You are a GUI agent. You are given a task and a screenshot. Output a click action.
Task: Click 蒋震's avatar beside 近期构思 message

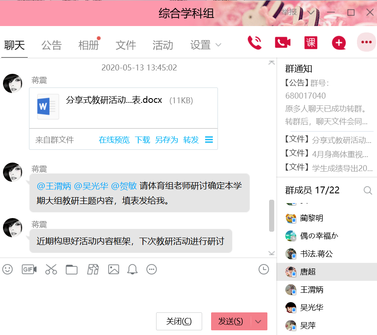(12, 227)
